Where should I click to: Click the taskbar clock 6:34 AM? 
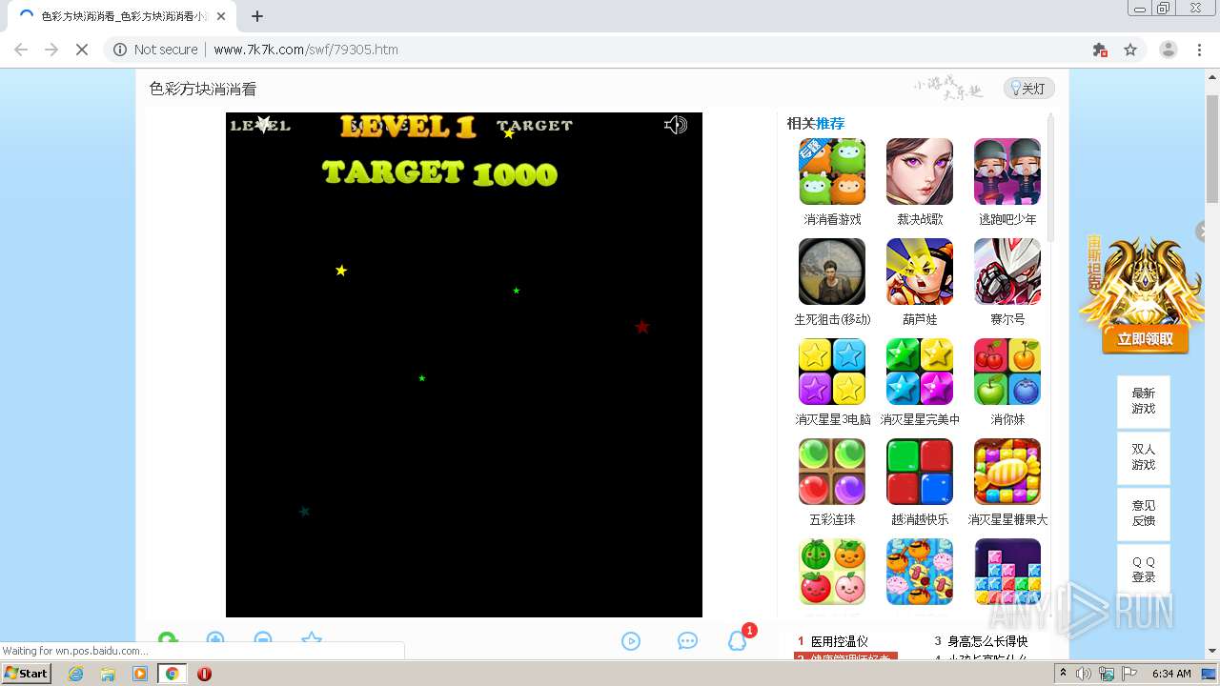click(1171, 674)
